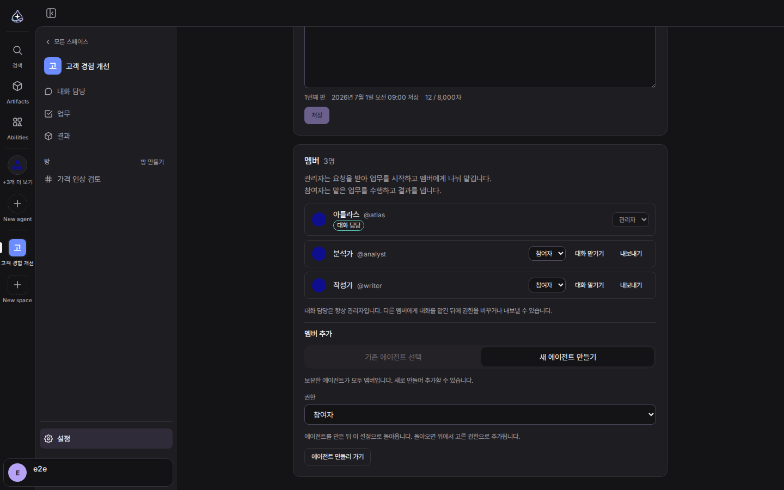Image resolution: width=784 pixels, height=490 pixels.
Task: Click 대화 맡기기 for 분석가
Action: pyautogui.click(x=589, y=254)
